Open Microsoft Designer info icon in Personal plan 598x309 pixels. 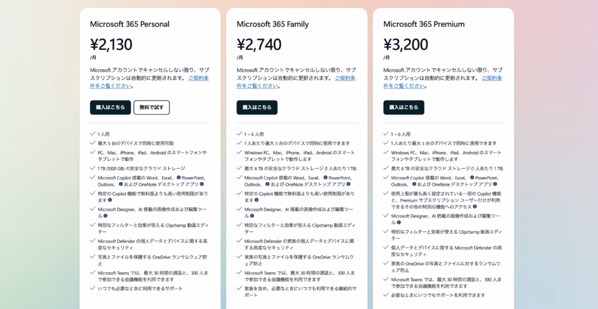pos(105,216)
